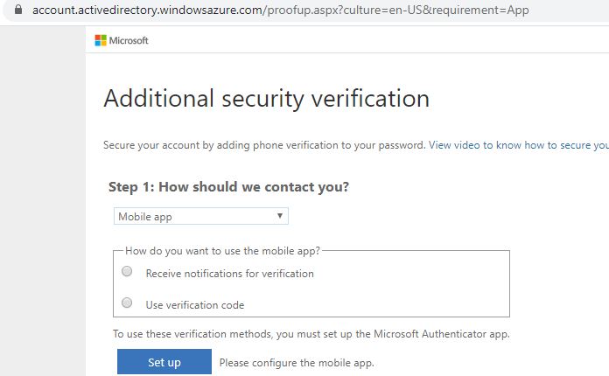Click 'Please configure the mobile app' message
The width and height of the screenshot is (609, 376).
click(x=297, y=362)
